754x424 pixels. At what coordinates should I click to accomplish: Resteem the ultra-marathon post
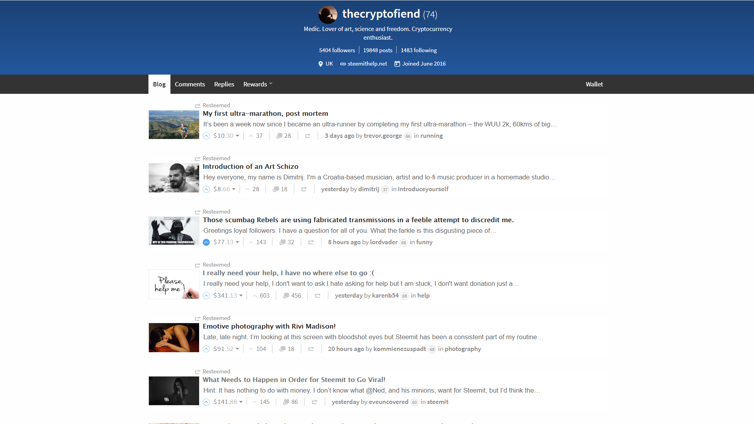[x=308, y=136]
